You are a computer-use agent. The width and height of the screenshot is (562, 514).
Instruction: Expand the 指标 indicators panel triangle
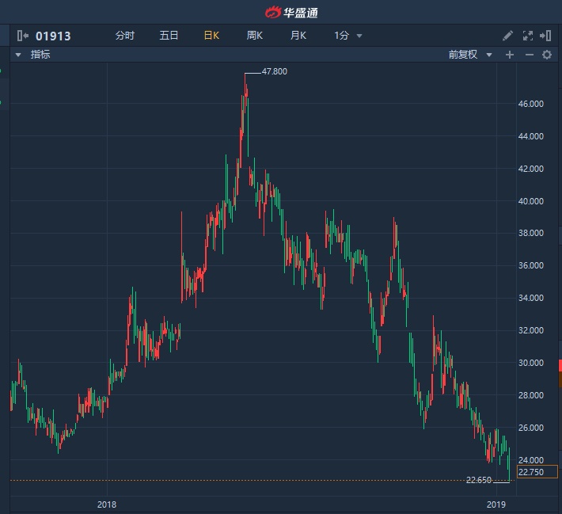point(17,55)
